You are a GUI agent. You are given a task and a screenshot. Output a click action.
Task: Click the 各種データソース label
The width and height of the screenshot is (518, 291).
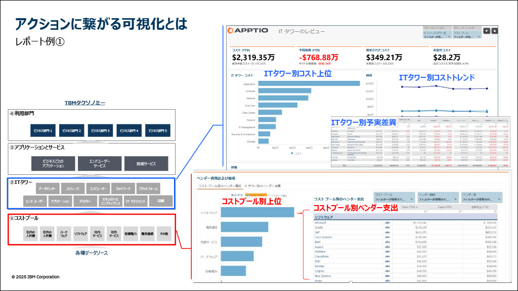[92, 253]
